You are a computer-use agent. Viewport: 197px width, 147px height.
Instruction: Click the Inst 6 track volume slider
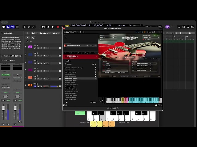pyautogui.click(x=55, y=86)
